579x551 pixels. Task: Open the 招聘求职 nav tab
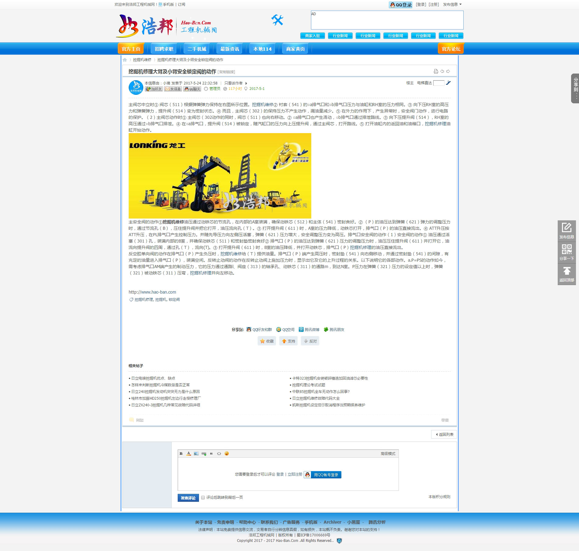click(x=164, y=49)
